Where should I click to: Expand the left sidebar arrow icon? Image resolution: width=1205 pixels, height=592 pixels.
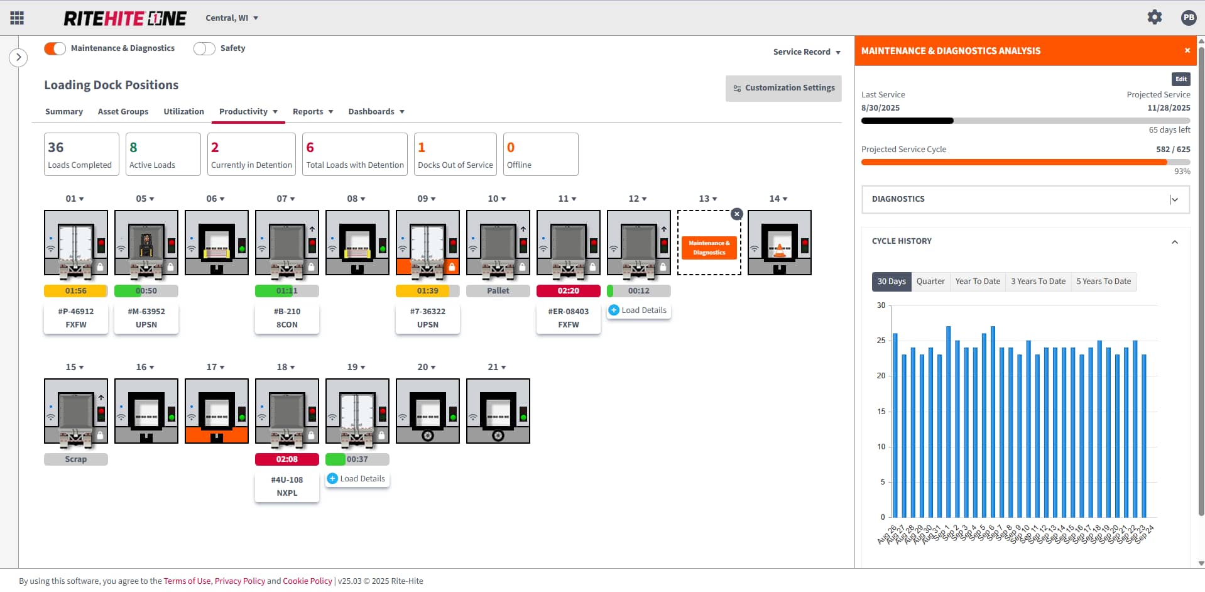18,57
